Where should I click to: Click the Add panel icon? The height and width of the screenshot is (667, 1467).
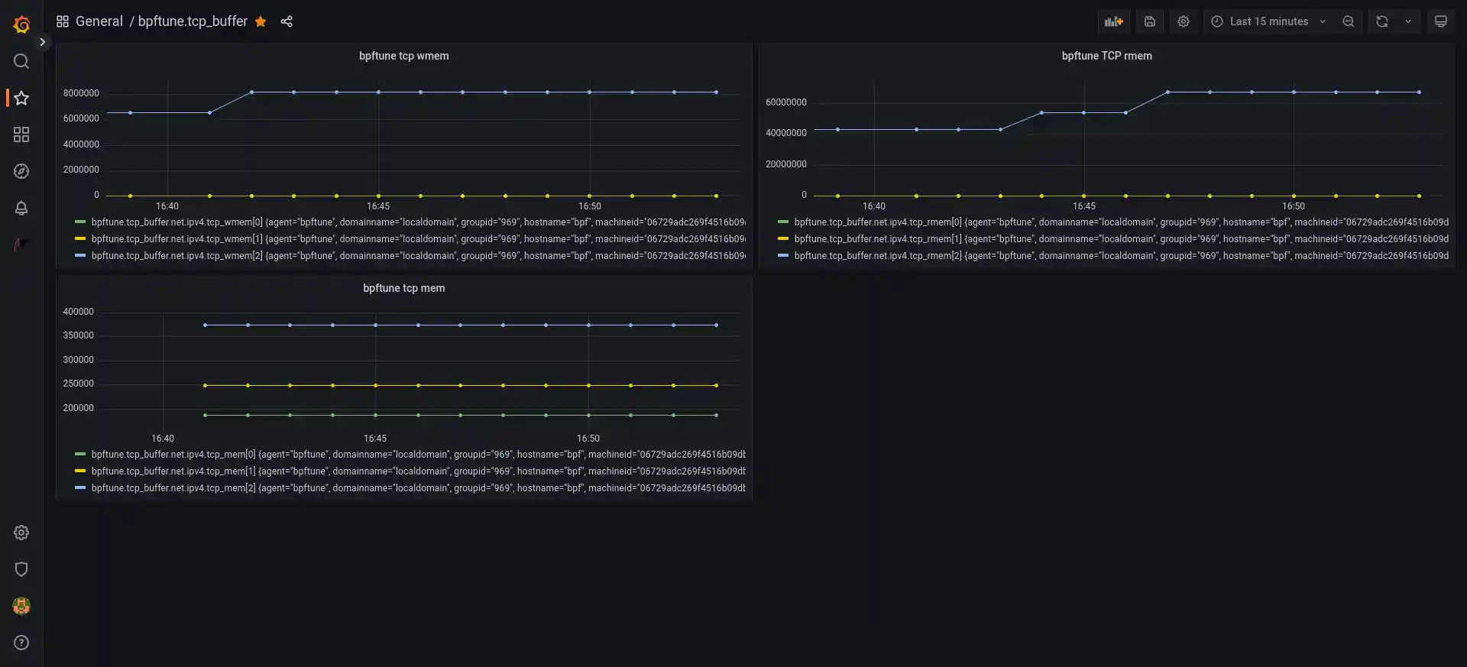tap(1113, 21)
